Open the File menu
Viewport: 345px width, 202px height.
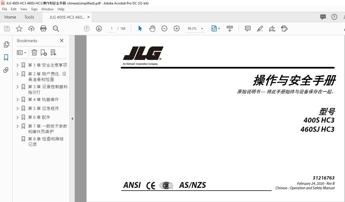tap(4, 9)
